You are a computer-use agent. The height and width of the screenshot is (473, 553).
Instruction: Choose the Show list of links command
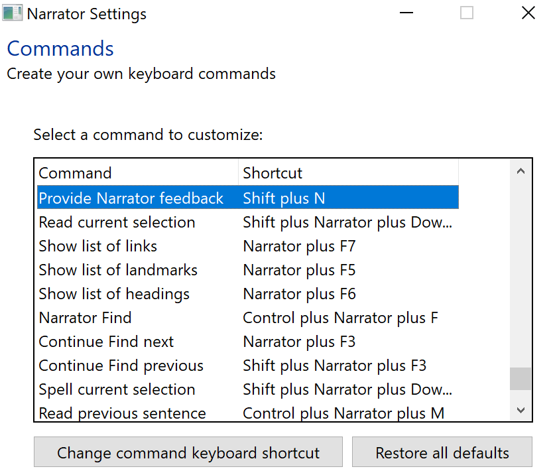coord(97,246)
